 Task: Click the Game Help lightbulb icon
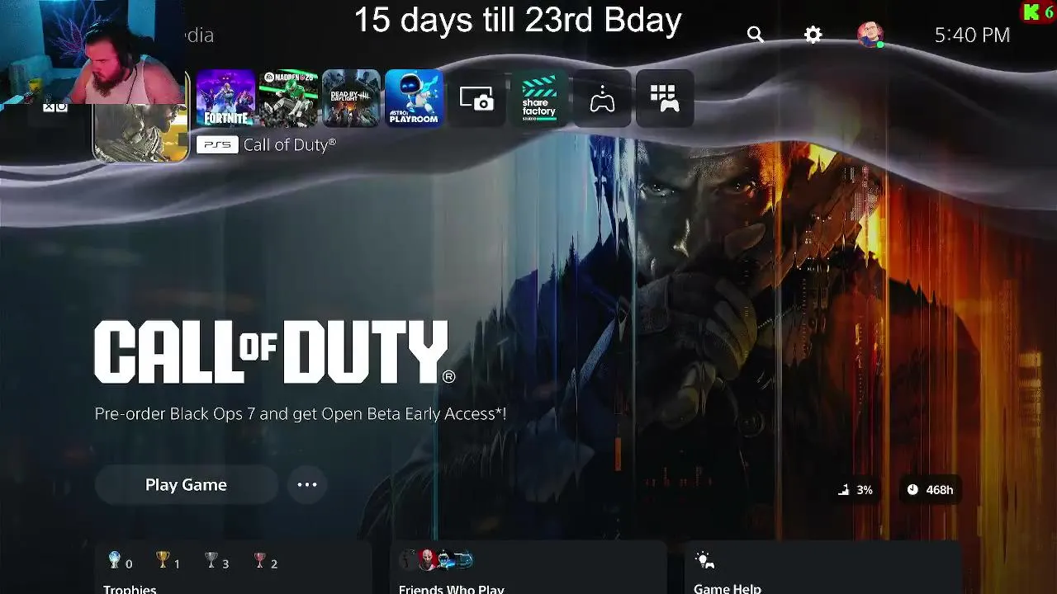tap(704, 561)
